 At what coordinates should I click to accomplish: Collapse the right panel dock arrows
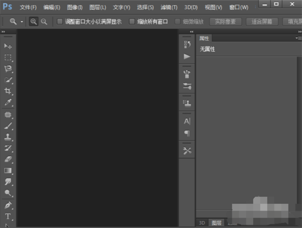click(x=299, y=32)
